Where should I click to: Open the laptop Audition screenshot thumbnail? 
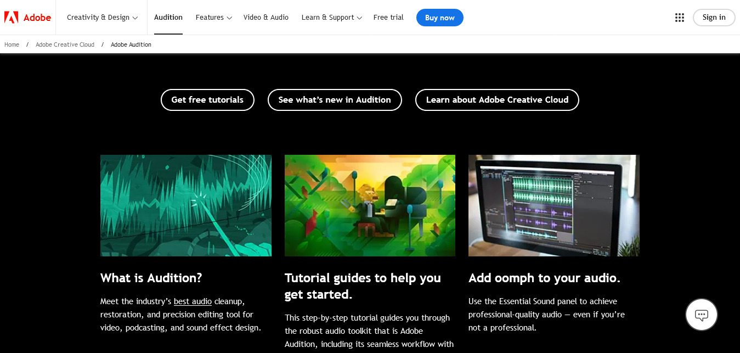coord(554,205)
